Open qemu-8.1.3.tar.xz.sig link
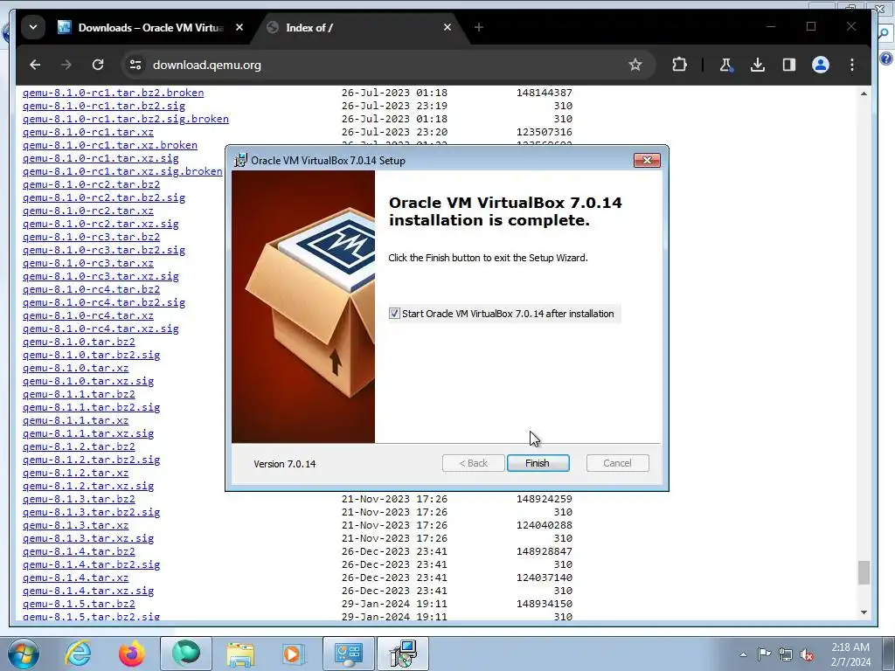The height and width of the screenshot is (671, 895). 88,538
